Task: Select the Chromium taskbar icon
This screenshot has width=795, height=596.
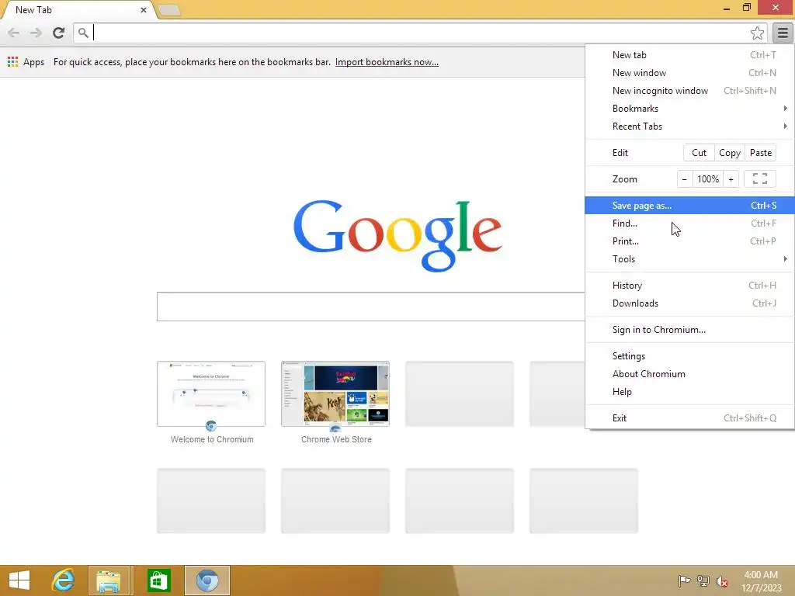Action: click(x=207, y=580)
